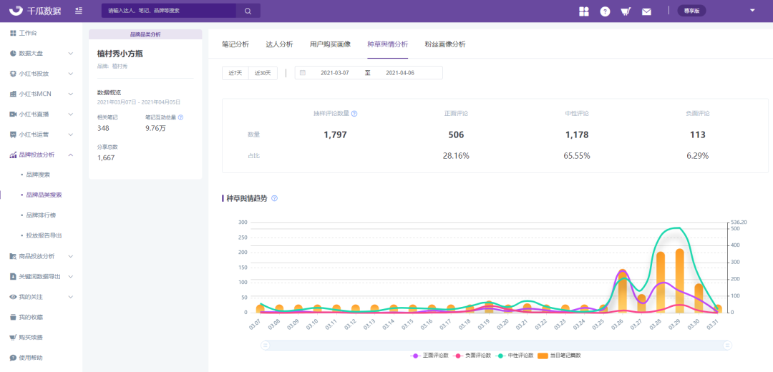Click the date picker calendar icon
Screen dimensions: 773x372
303,73
